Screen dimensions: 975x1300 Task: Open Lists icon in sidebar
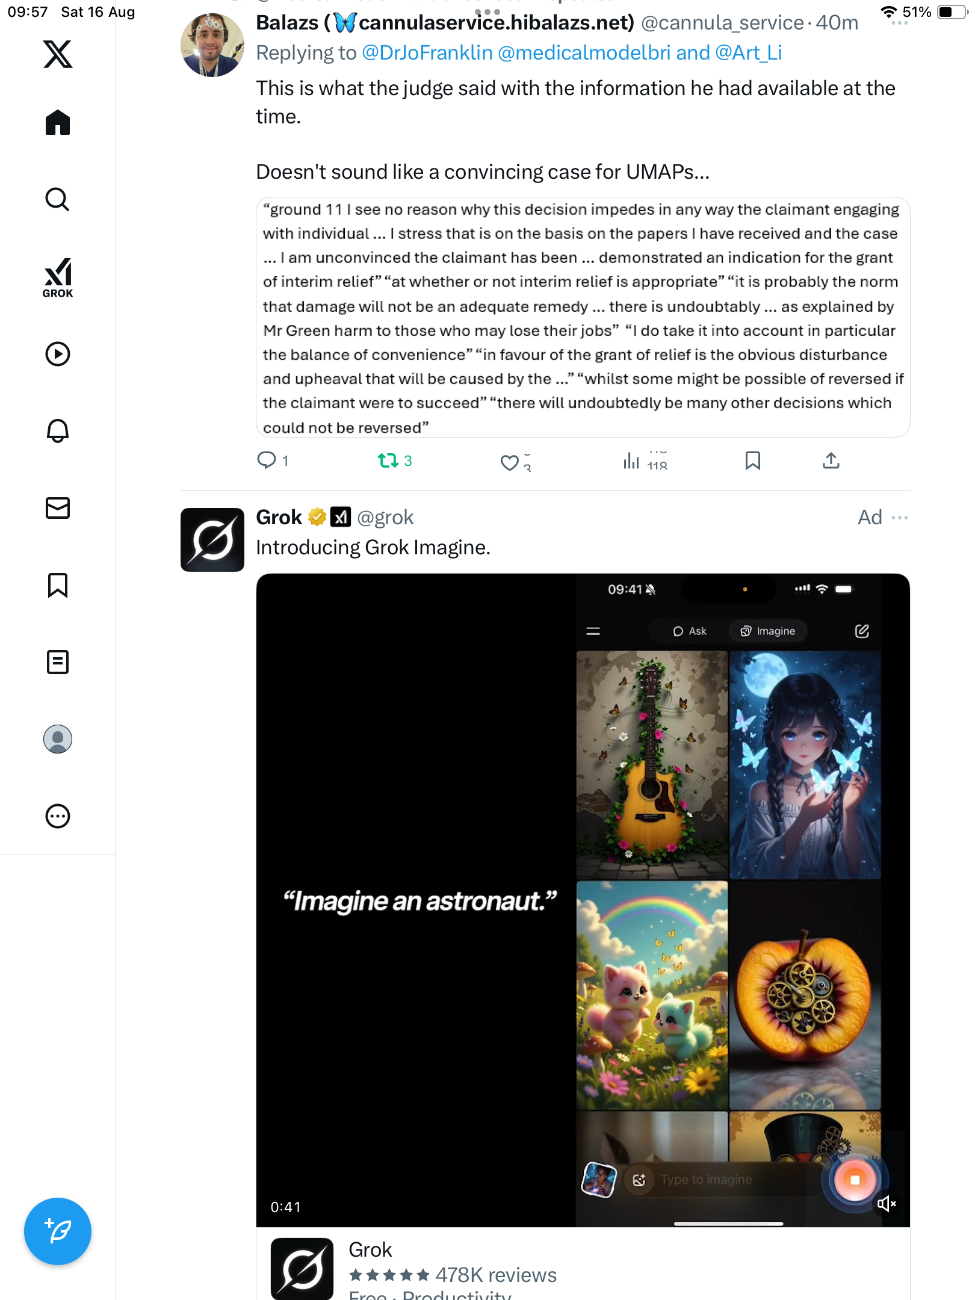pyautogui.click(x=58, y=662)
